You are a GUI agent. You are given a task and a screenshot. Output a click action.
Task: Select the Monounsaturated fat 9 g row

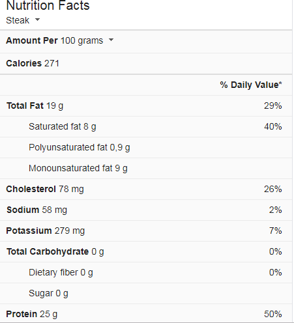point(146,169)
